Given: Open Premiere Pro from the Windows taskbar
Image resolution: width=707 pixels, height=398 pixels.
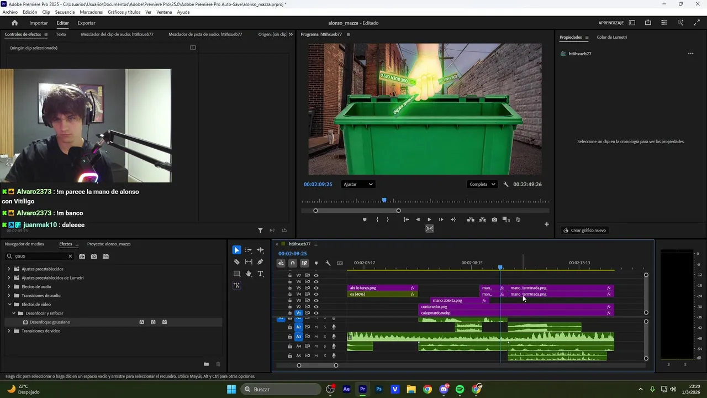Looking at the screenshot, I should coord(362,389).
